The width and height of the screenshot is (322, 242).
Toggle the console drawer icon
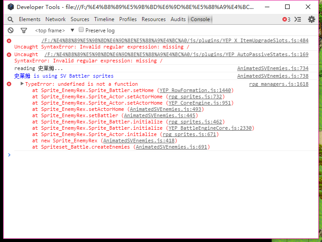[x=298, y=19]
